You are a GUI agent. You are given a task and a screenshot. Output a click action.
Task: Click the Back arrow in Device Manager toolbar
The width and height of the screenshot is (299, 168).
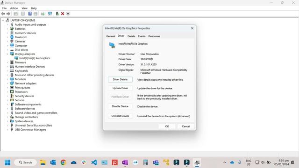(3, 14)
